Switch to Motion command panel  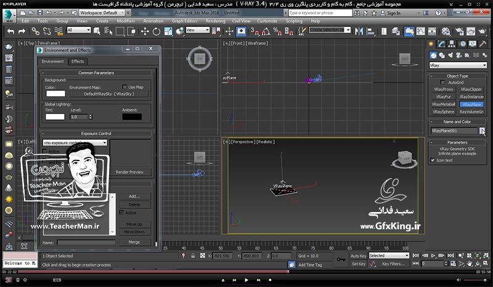tap(463, 44)
